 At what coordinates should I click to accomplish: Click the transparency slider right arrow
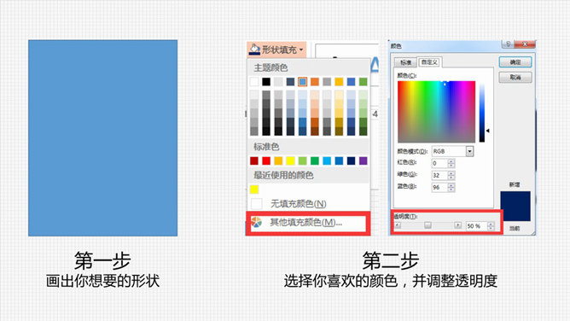[x=457, y=225]
